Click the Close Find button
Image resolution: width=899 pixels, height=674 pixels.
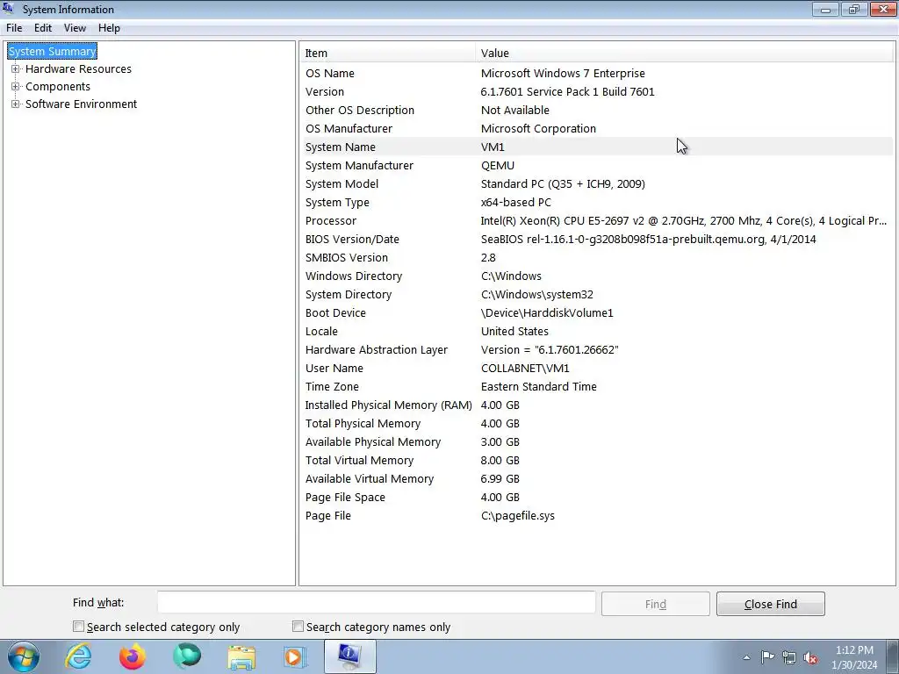point(771,604)
